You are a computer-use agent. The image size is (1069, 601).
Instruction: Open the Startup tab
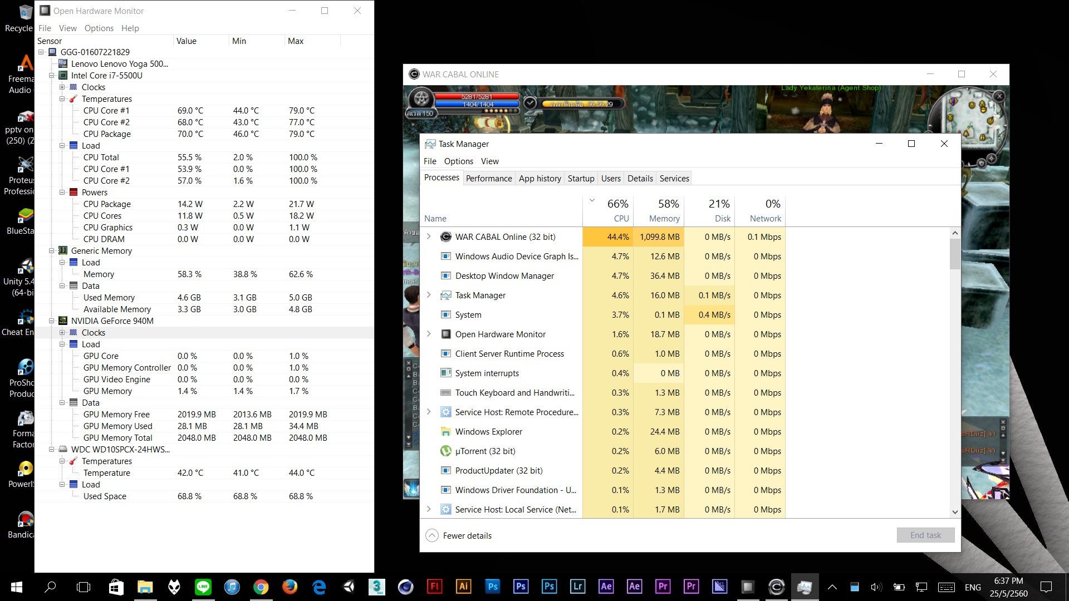[x=581, y=179]
